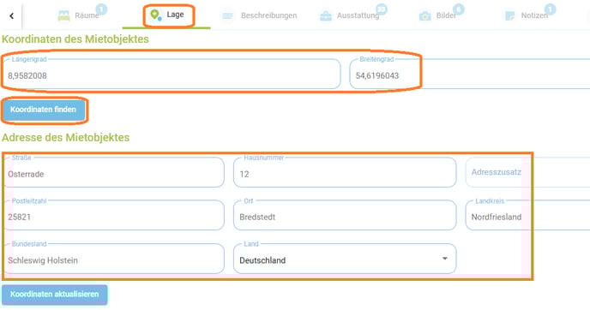Click the lines icon for Beschreibungen
The image size is (590, 310).
coord(227,15)
